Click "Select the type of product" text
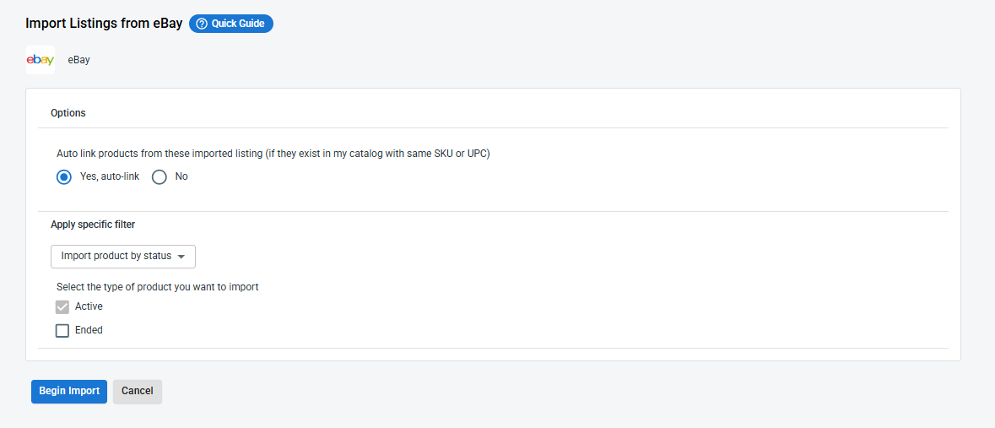995x428 pixels. click(157, 286)
